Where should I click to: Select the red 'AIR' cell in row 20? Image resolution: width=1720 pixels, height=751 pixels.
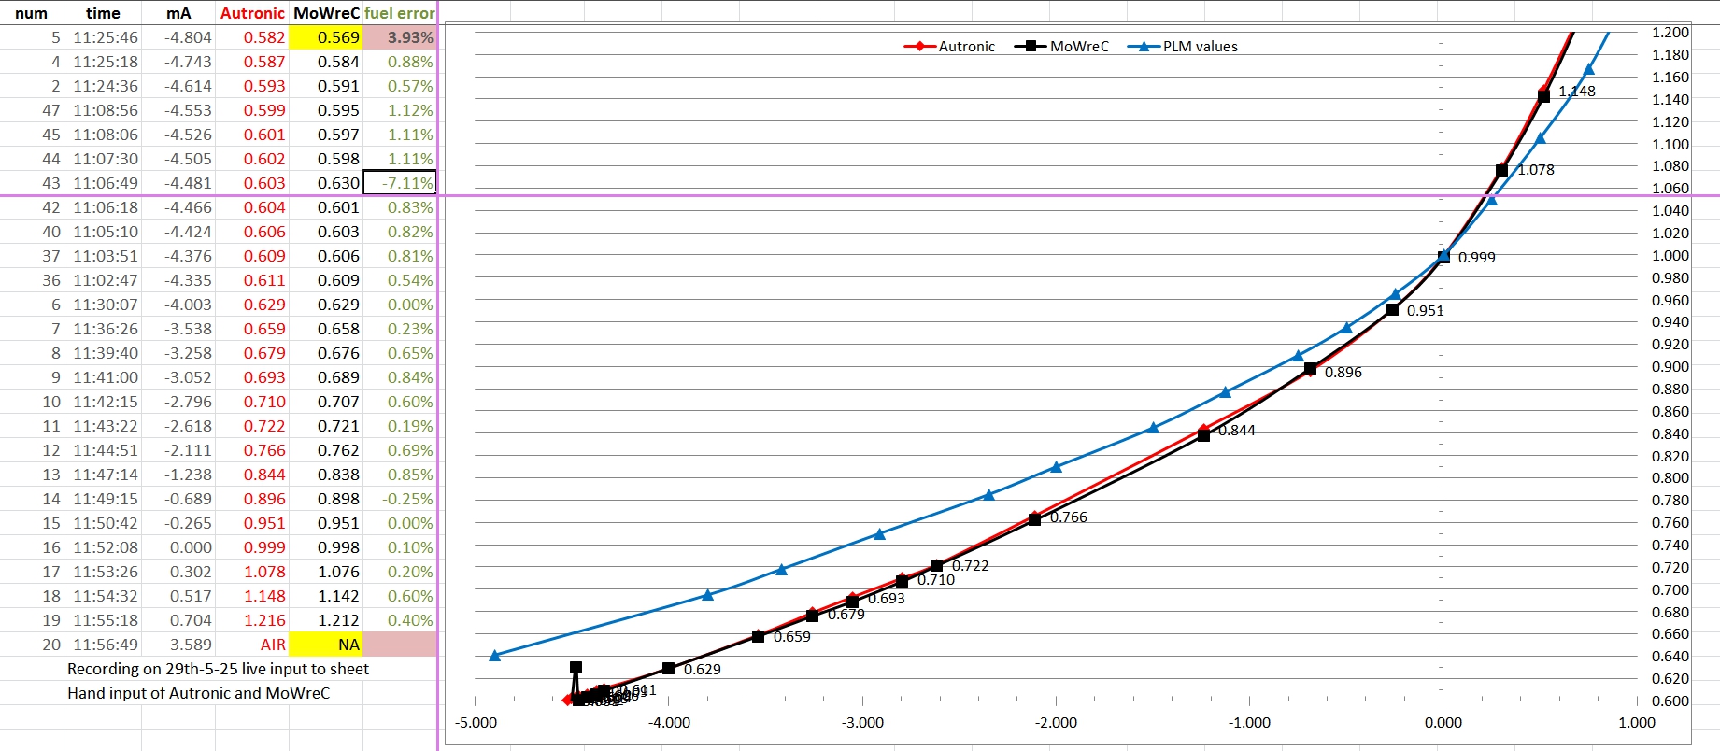pos(252,645)
